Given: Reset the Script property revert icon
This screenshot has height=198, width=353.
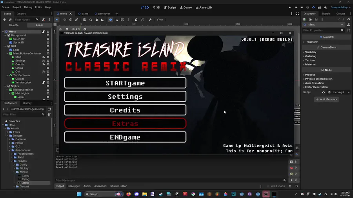Looking at the screenshot, I should point(324,92).
